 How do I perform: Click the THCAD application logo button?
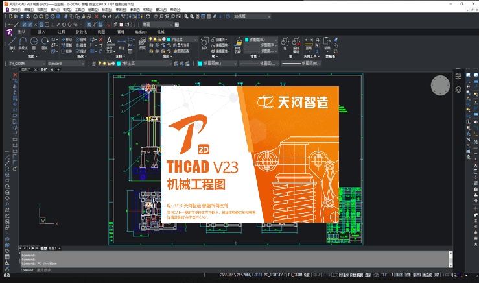pos(9,31)
